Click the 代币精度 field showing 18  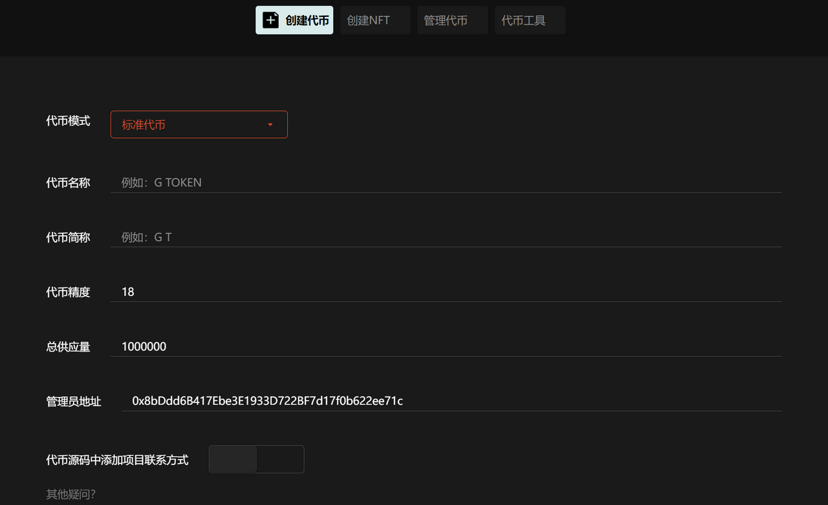point(446,292)
